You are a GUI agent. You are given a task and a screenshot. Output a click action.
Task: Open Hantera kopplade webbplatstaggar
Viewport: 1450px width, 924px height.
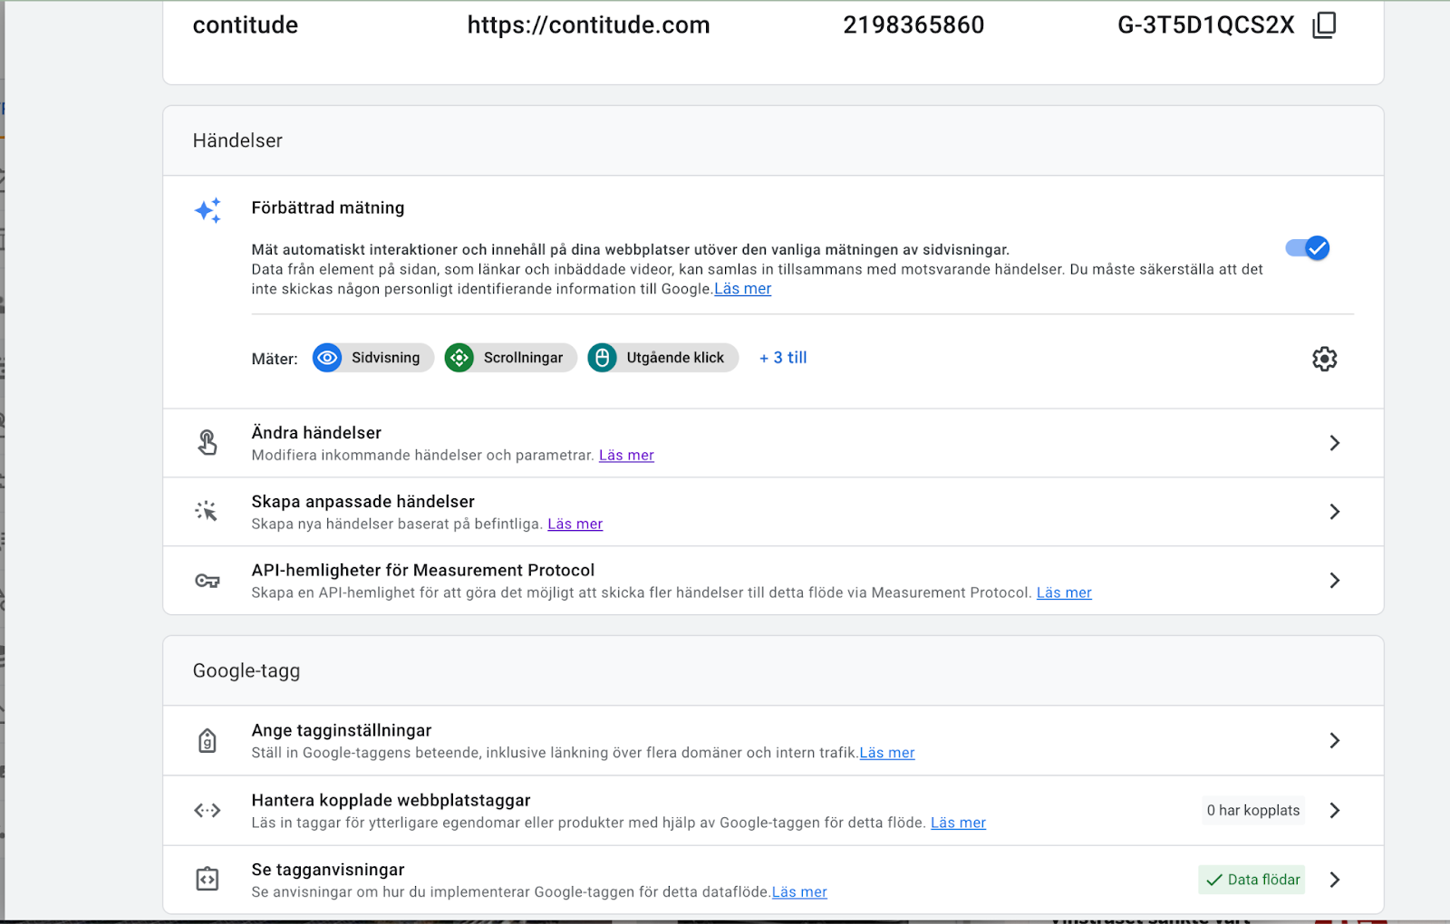click(x=773, y=811)
